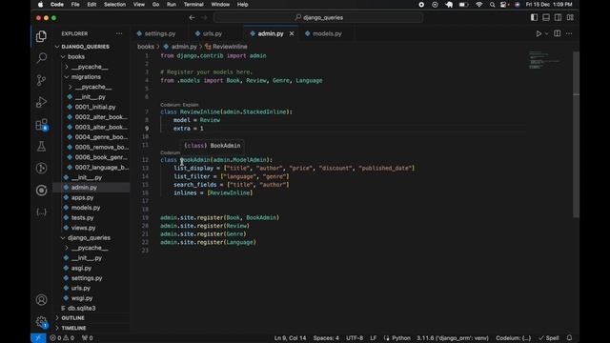
Task: Open run button dropdown arrow
Action: 546,34
